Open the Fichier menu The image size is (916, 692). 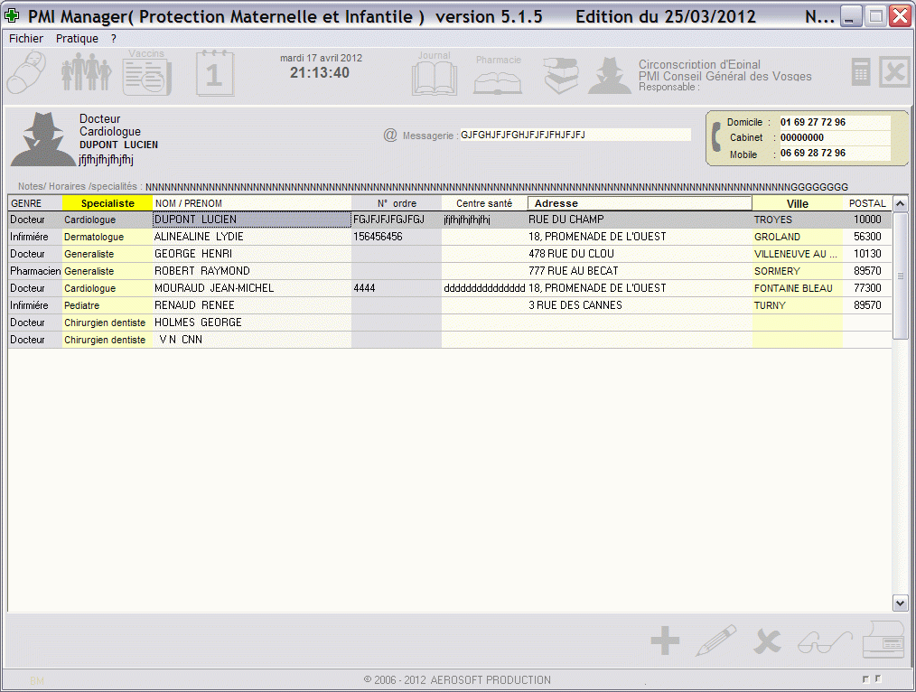click(26, 39)
